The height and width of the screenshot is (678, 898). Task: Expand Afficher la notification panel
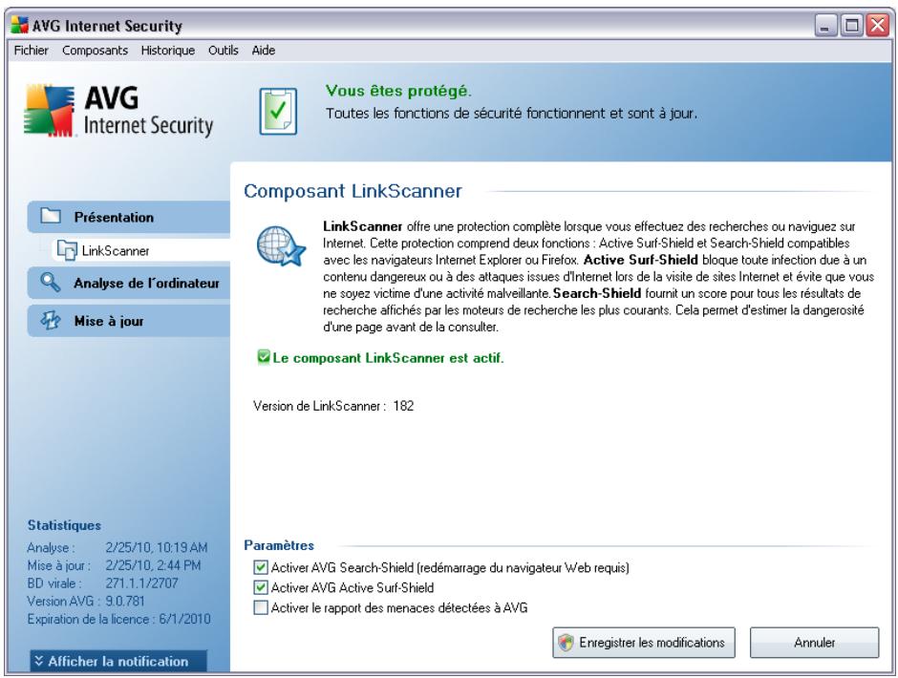[118, 661]
